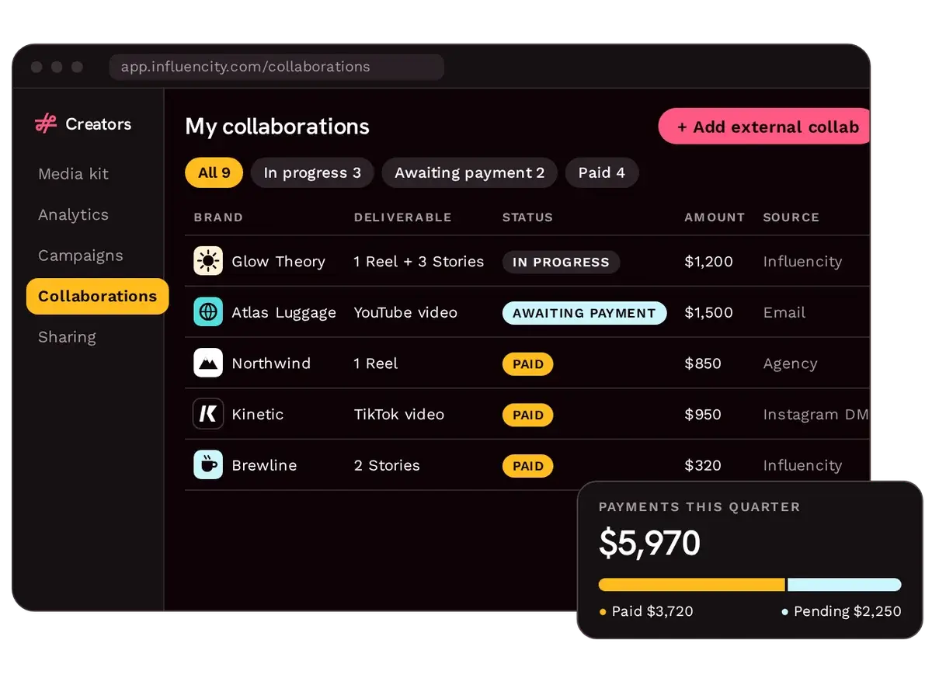Click the AMOUNT column header
The height and width of the screenshot is (699, 932).
(x=715, y=217)
